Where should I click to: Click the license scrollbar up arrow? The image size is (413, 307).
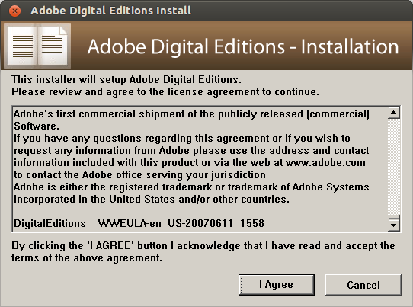click(x=394, y=113)
